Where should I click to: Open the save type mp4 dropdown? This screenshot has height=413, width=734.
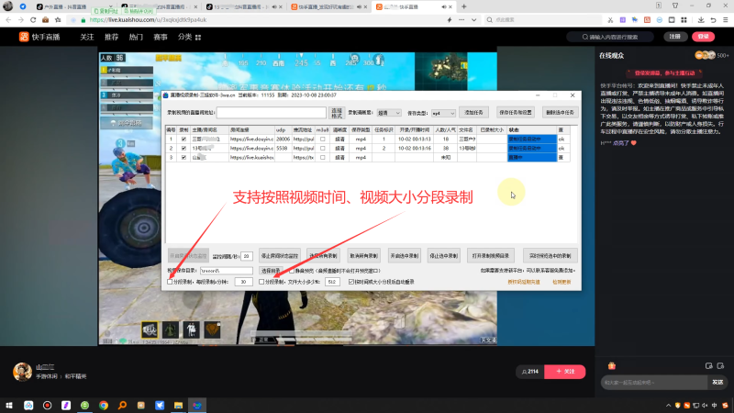443,113
